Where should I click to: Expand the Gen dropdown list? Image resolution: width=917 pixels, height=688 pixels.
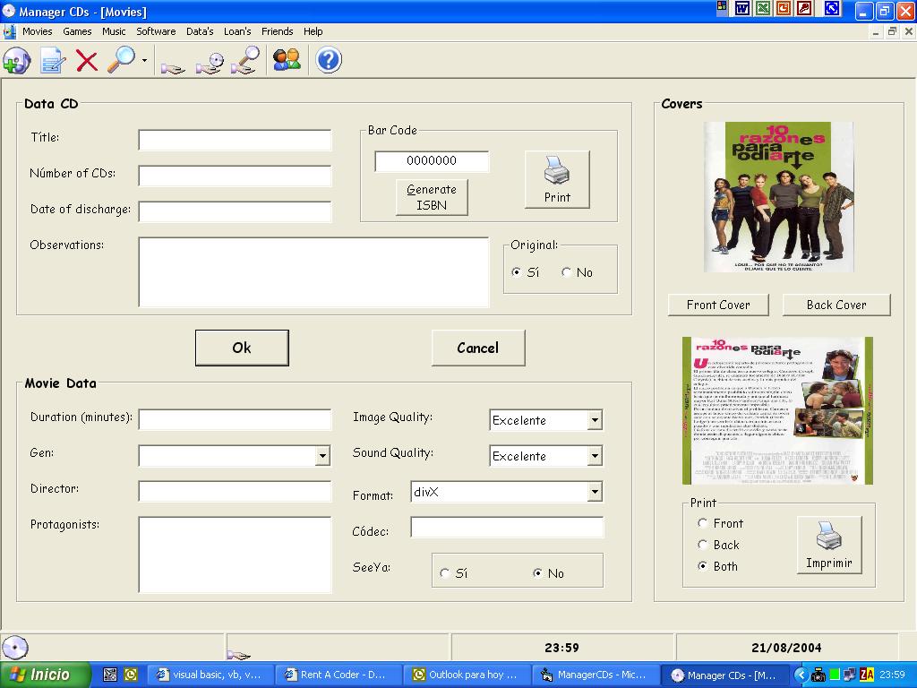tap(322, 456)
